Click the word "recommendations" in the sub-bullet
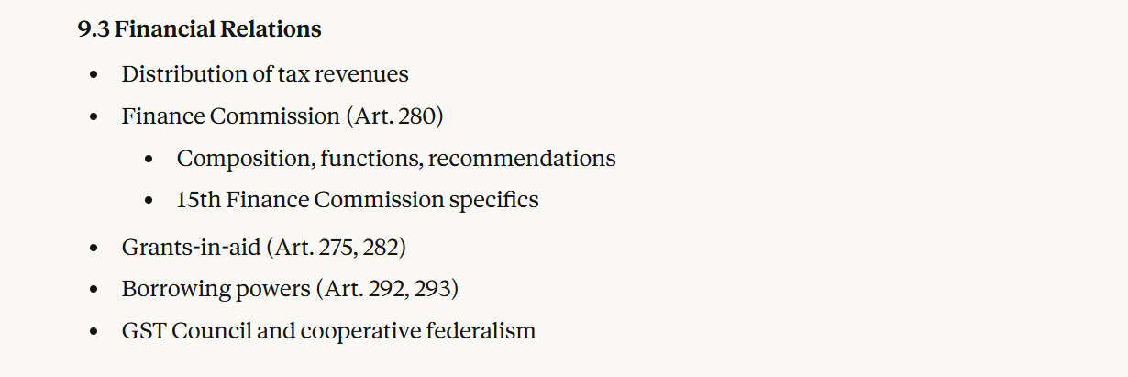1128x377 pixels. (x=522, y=159)
